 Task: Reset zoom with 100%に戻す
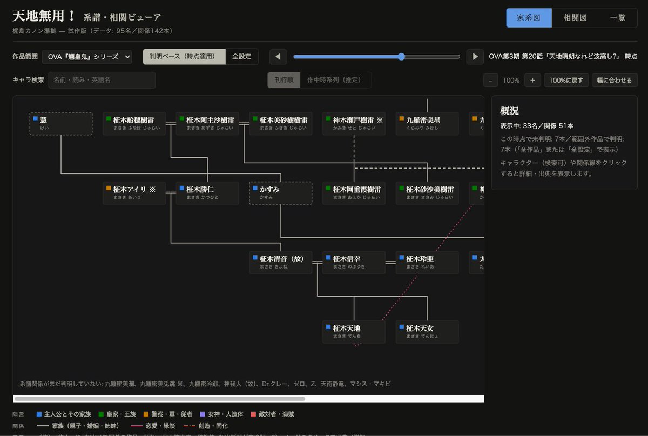click(x=566, y=81)
